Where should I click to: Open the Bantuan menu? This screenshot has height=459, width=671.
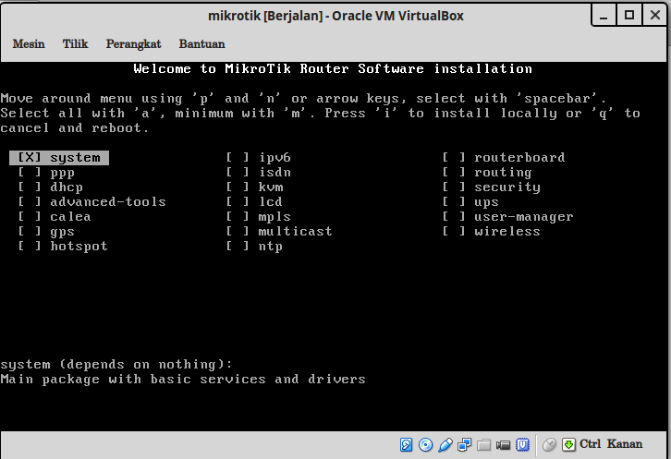click(202, 44)
